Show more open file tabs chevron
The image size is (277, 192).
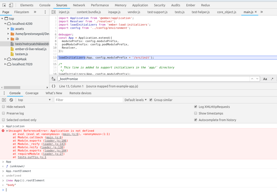click(262, 12)
